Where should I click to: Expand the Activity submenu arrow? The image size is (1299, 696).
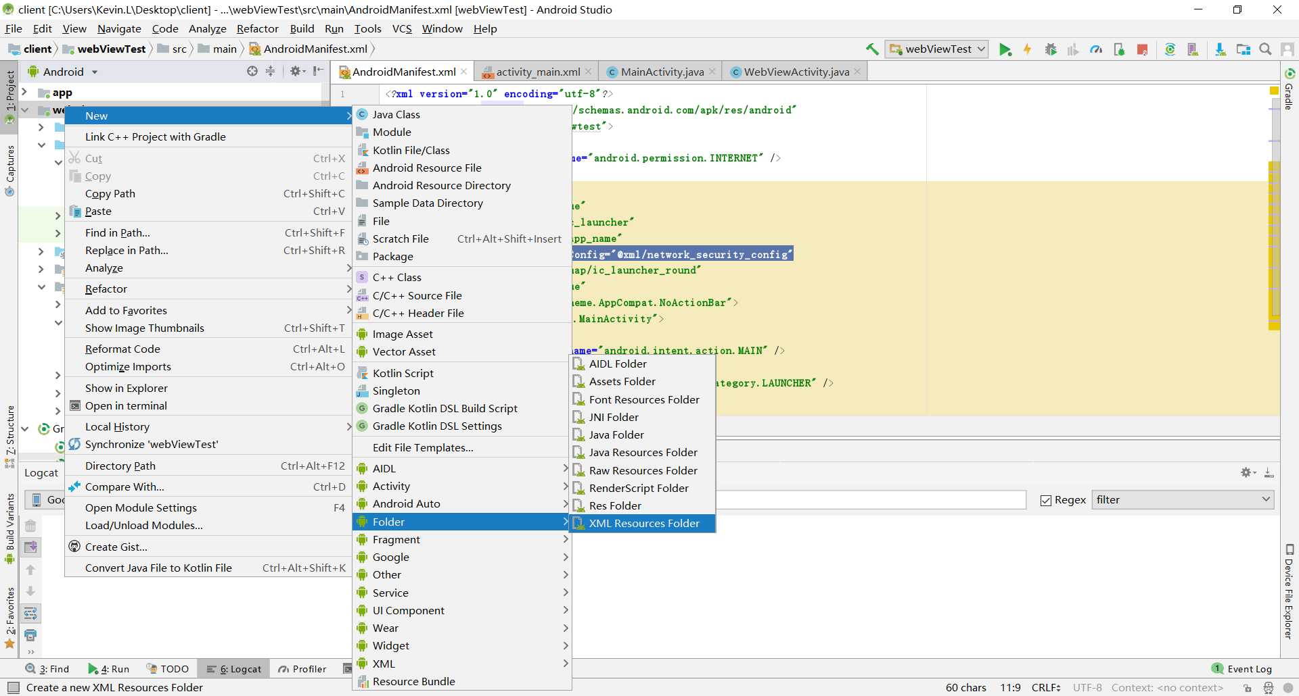(x=566, y=486)
